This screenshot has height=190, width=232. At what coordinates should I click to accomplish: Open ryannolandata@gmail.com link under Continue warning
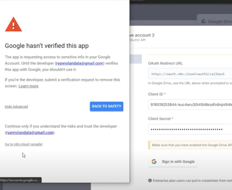point(30,133)
